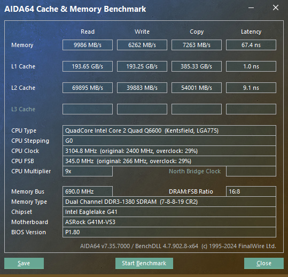Click the L2 Cache Latency 9.1 ns field
The width and height of the screenshot is (288, 277).
pos(251,88)
